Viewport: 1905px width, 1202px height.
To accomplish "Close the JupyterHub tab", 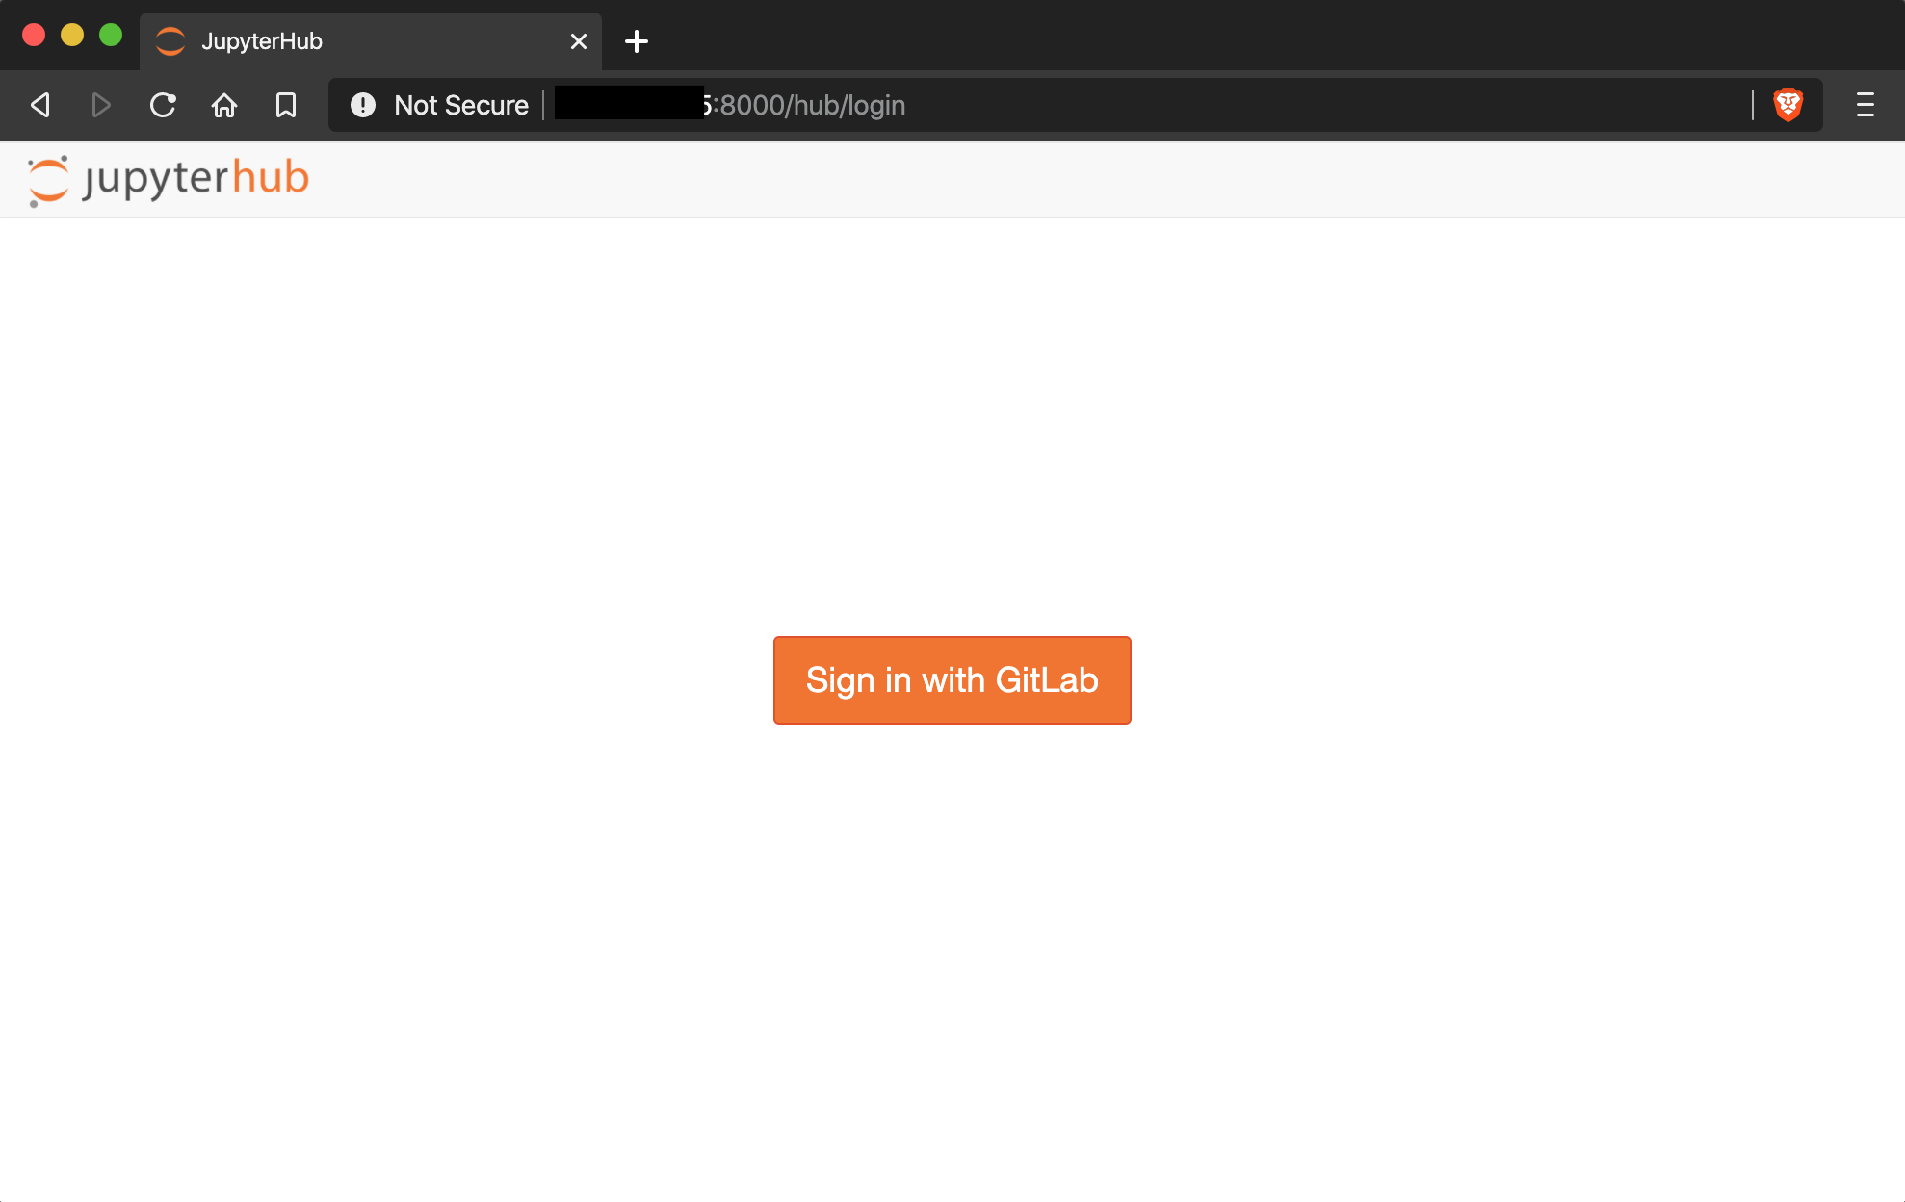I will (579, 41).
